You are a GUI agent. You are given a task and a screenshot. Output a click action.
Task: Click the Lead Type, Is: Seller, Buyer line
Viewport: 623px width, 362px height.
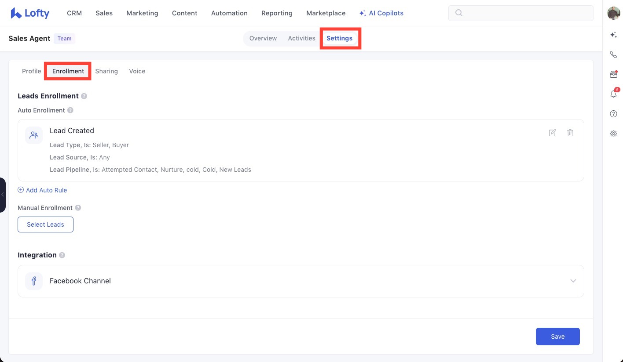(89, 145)
